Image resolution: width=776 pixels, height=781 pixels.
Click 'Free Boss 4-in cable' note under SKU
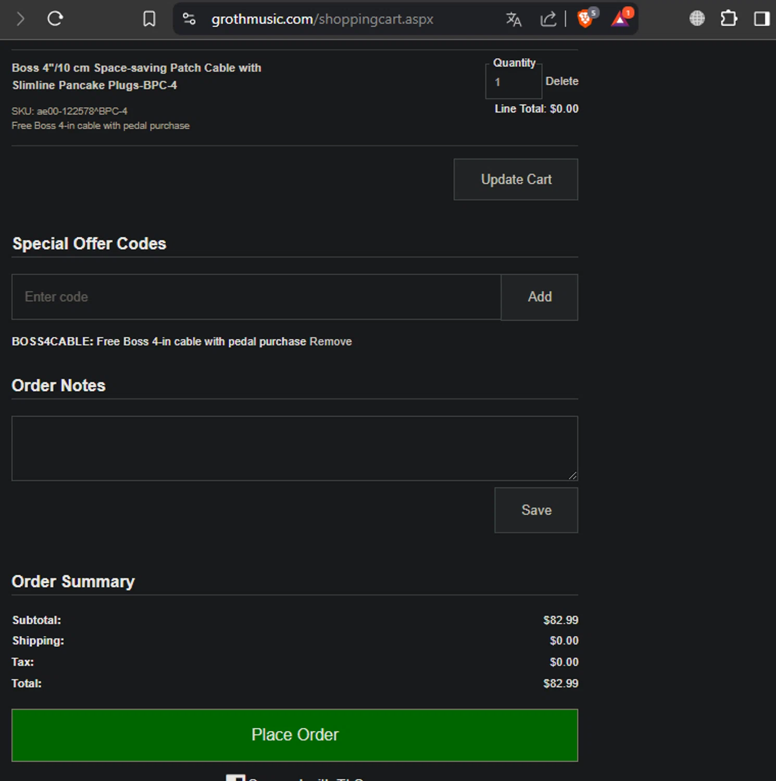[101, 125]
